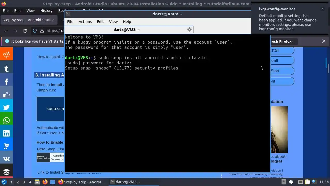
Task: Expand hidden system tray items arrow
Action: click(283, 182)
